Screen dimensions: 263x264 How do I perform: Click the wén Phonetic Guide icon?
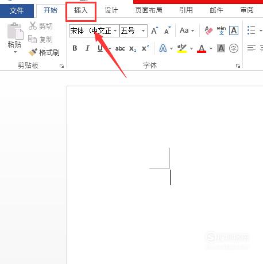click(x=221, y=30)
